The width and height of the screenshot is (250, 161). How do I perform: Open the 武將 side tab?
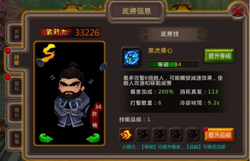pos(16,34)
